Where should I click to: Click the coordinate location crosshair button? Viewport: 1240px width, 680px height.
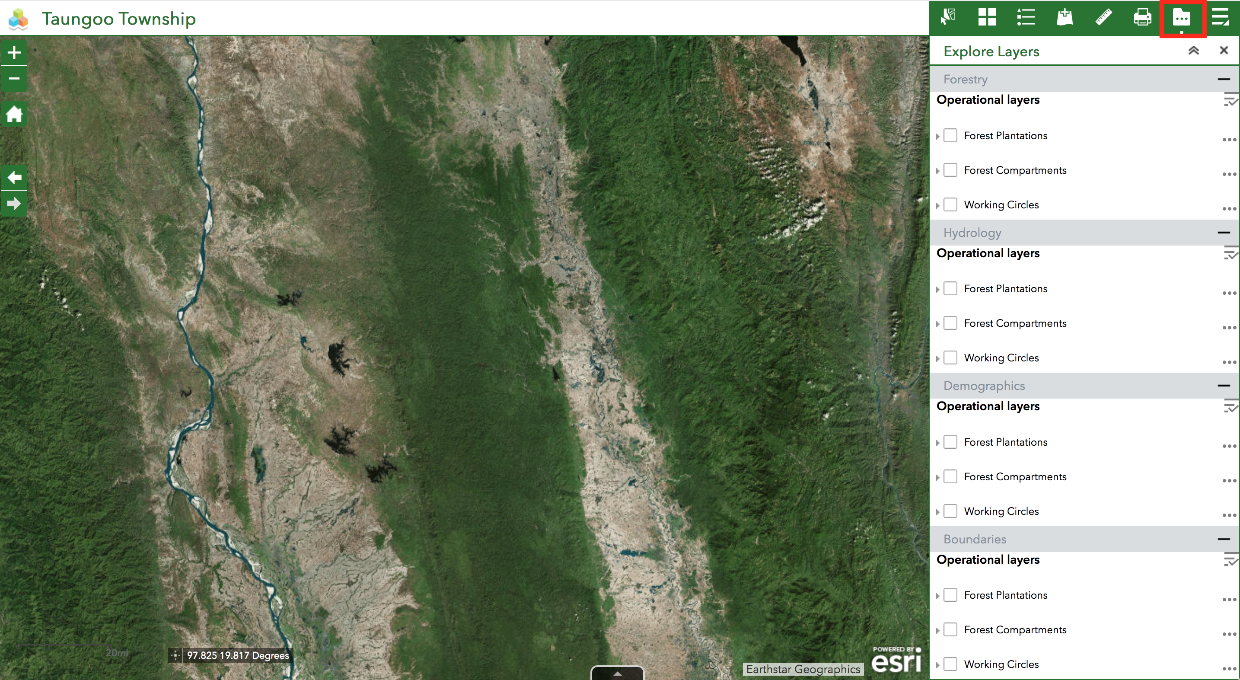click(x=175, y=655)
